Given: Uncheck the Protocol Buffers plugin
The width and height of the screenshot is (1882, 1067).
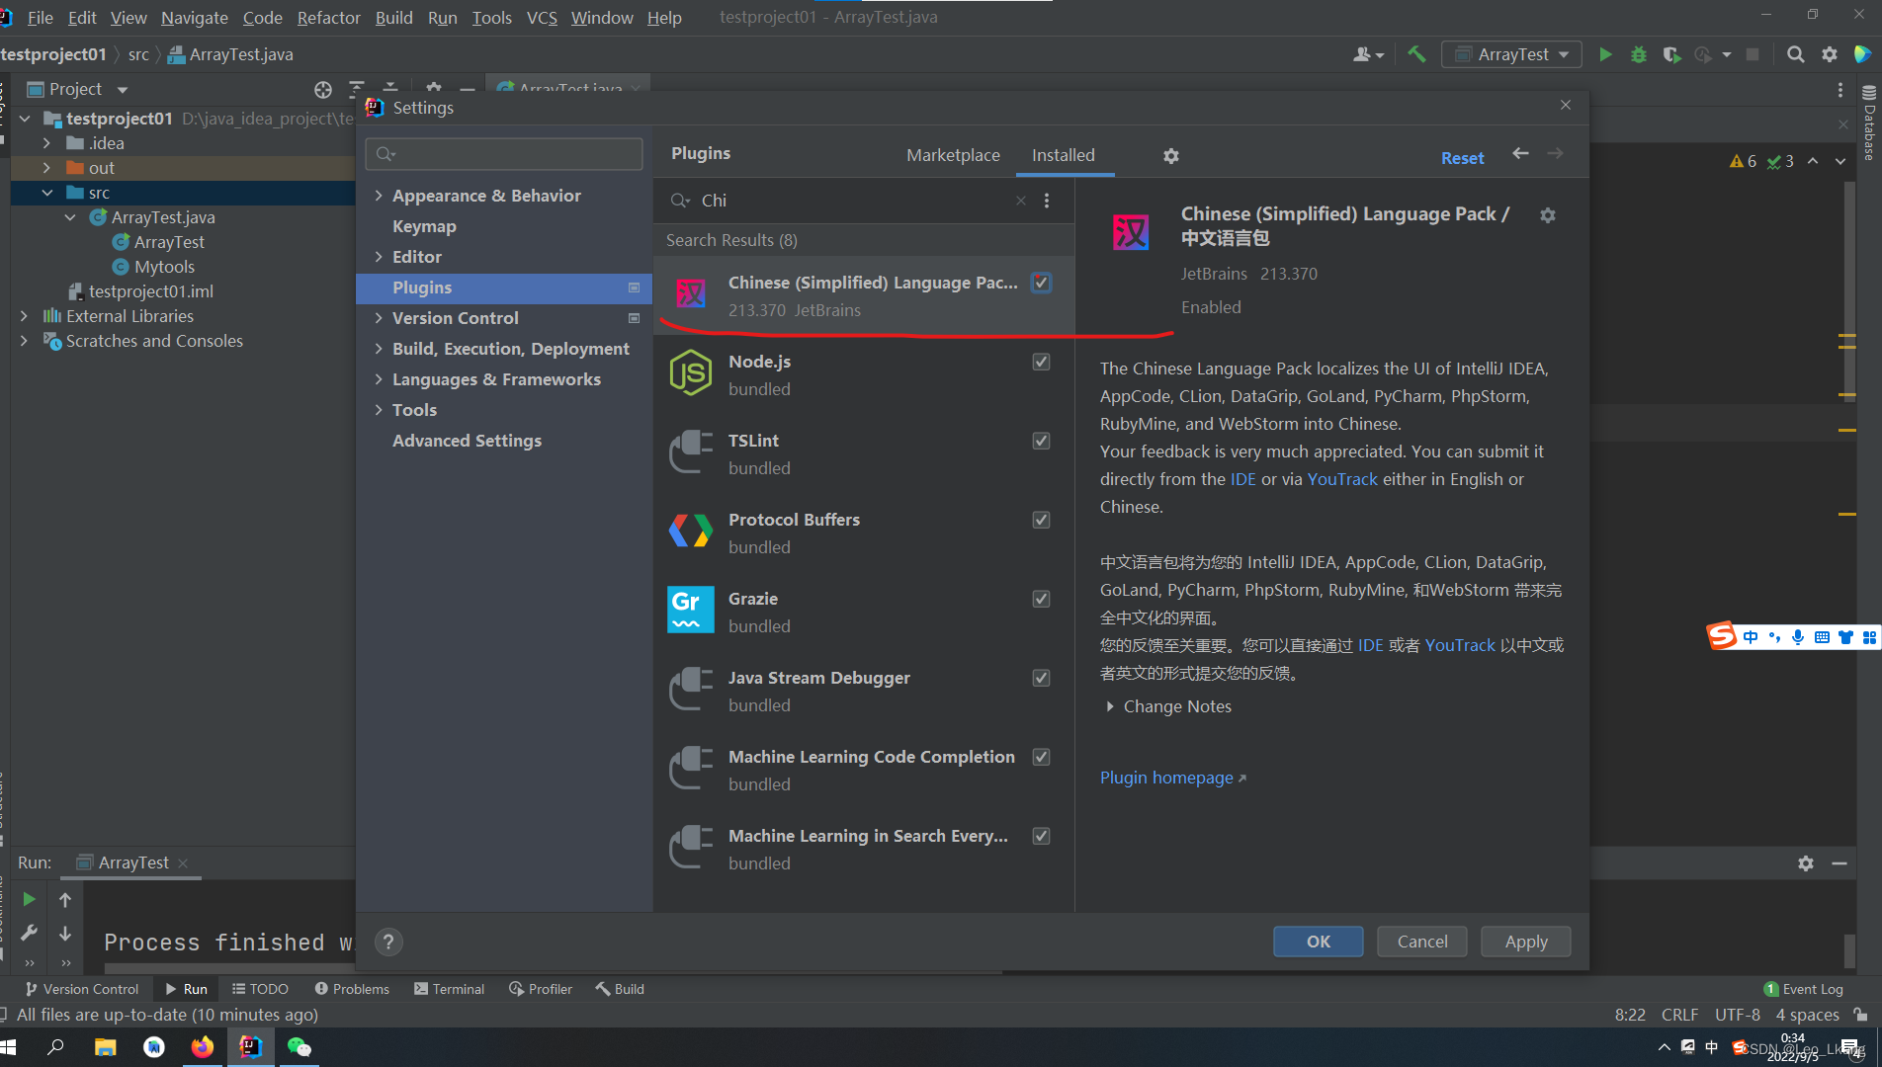Looking at the screenshot, I should [x=1041, y=520].
